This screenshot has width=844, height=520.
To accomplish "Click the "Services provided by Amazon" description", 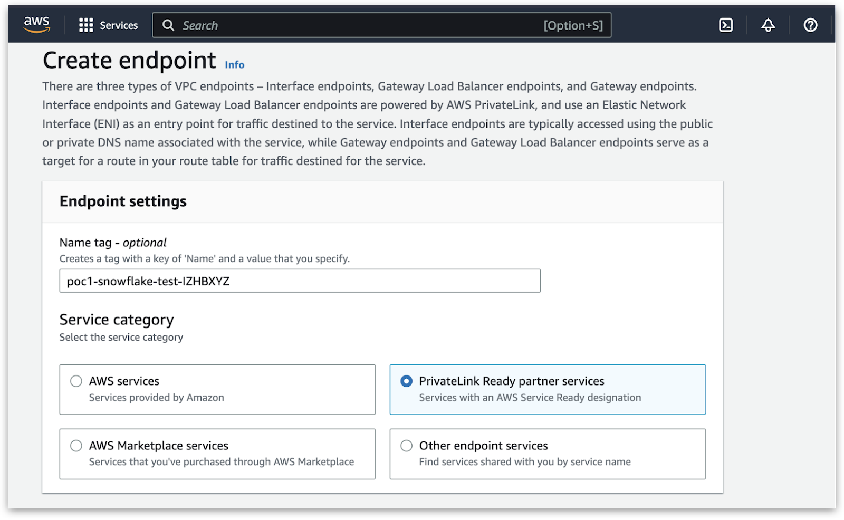I will [x=156, y=398].
